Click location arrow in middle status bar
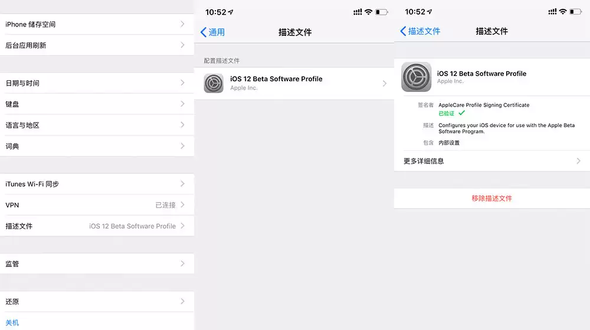 tap(231, 12)
